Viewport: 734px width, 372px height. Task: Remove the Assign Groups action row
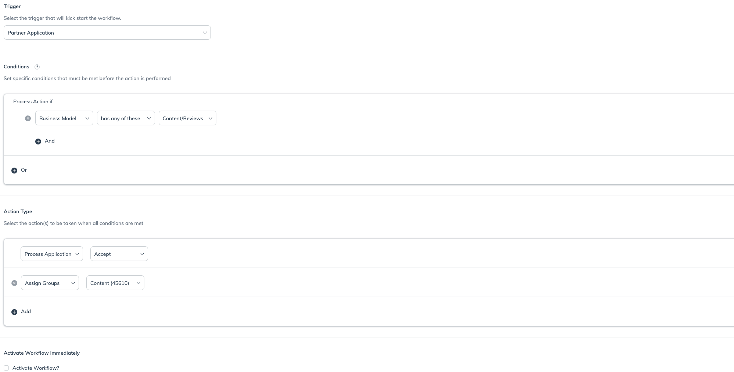coord(14,283)
